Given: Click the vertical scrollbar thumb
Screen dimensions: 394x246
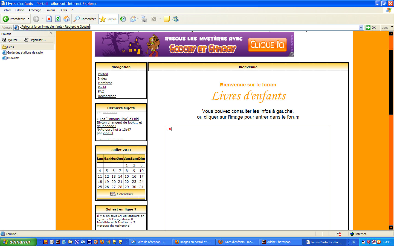Looking at the screenshot, I should tap(391, 83).
